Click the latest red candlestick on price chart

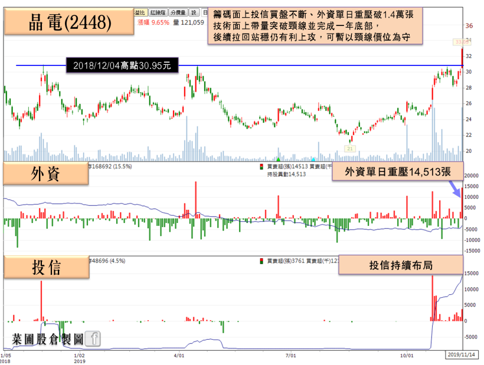tap(462, 58)
